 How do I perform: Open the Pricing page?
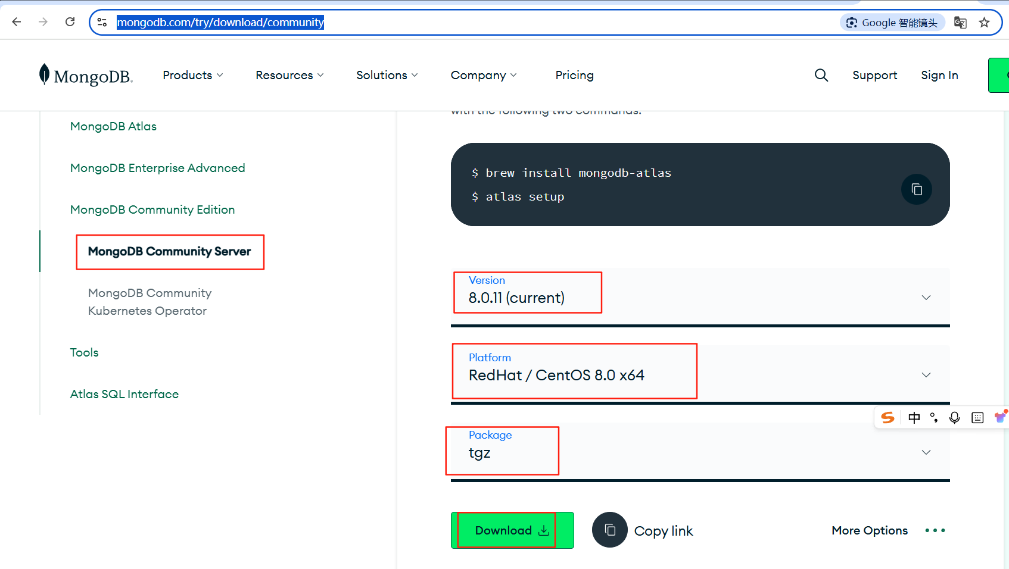click(x=574, y=75)
